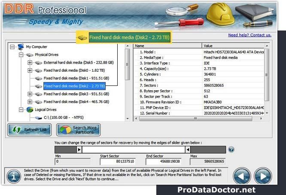Select Fixed hard disk media (Disk4 - 465.76 GB)

tap(76, 102)
